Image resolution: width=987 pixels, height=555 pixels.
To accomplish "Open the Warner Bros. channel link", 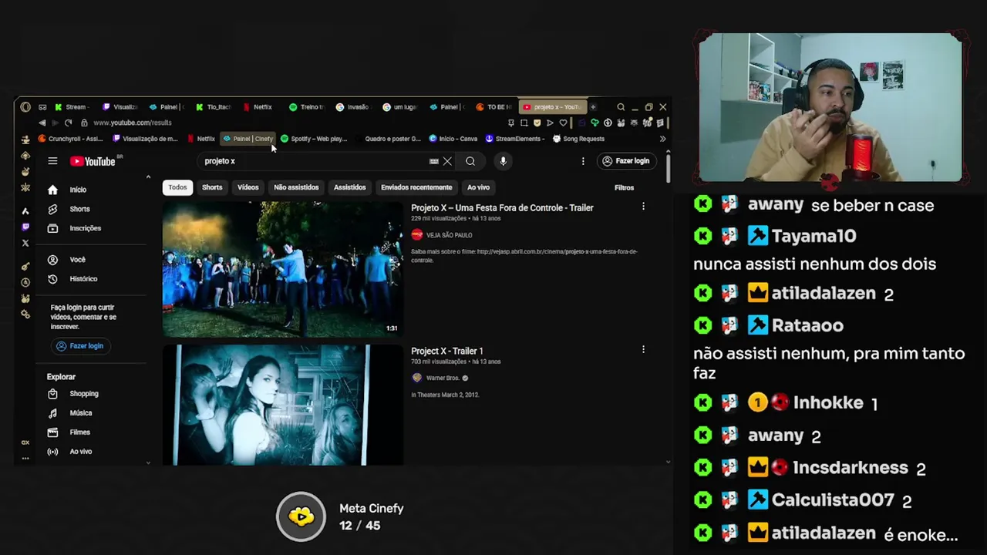I will click(443, 378).
